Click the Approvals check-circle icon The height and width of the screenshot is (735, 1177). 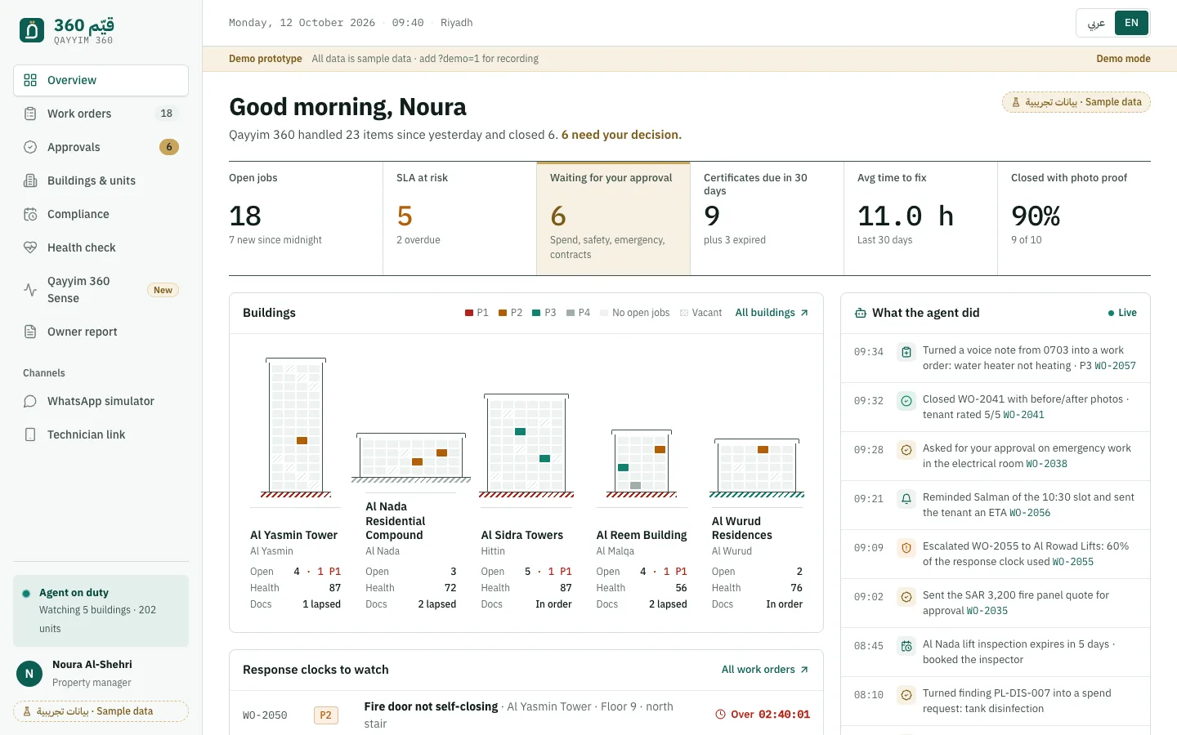pos(30,147)
